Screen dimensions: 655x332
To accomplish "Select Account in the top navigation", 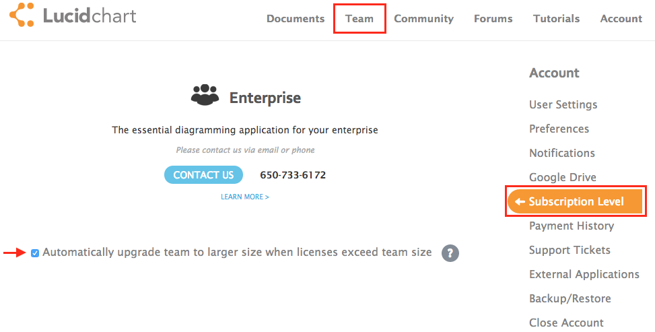I will (621, 19).
